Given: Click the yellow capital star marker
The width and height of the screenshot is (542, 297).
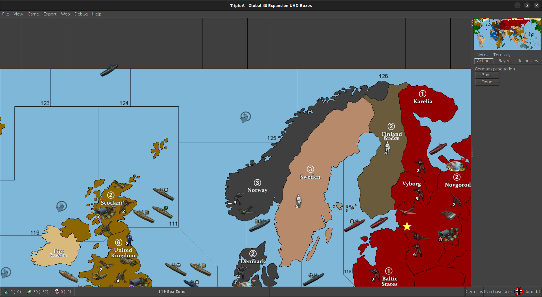Looking at the screenshot, I should tap(407, 226).
